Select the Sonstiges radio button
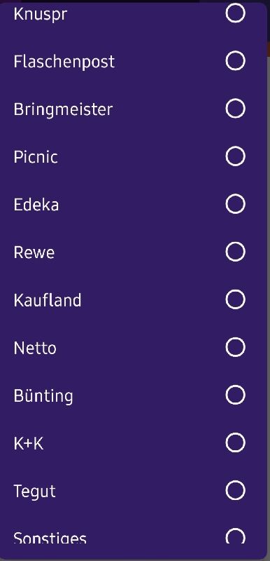 pos(236,536)
